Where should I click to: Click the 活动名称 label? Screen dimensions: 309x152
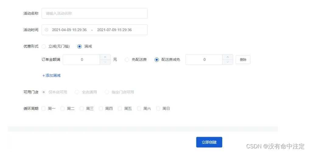(x=31, y=13)
